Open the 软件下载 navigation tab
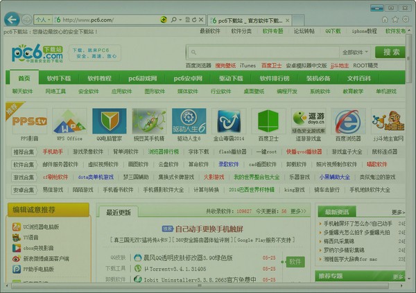416x293 pixels. coord(59,78)
